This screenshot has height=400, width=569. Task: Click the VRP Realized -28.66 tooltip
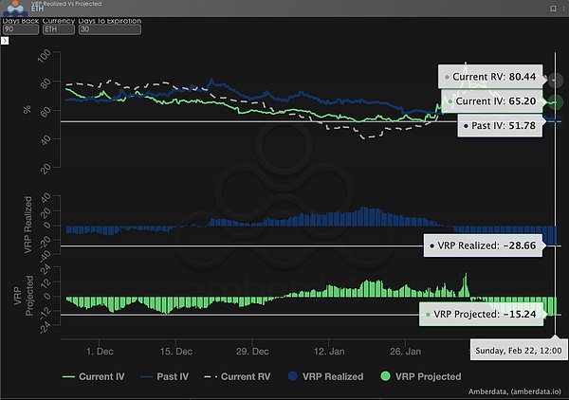pyautogui.click(x=484, y=245)
